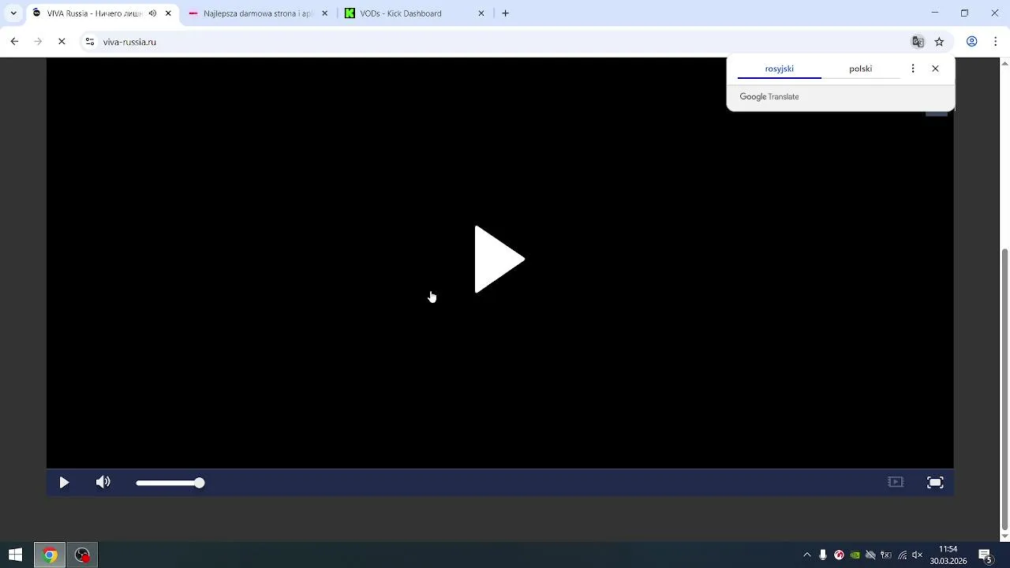Adjust the video player volume slider

[170, 483]
